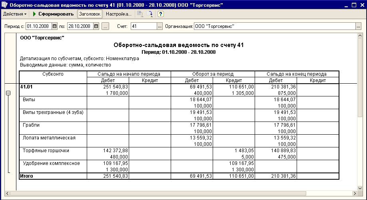Click the period start date field

[x=39, y=26]
